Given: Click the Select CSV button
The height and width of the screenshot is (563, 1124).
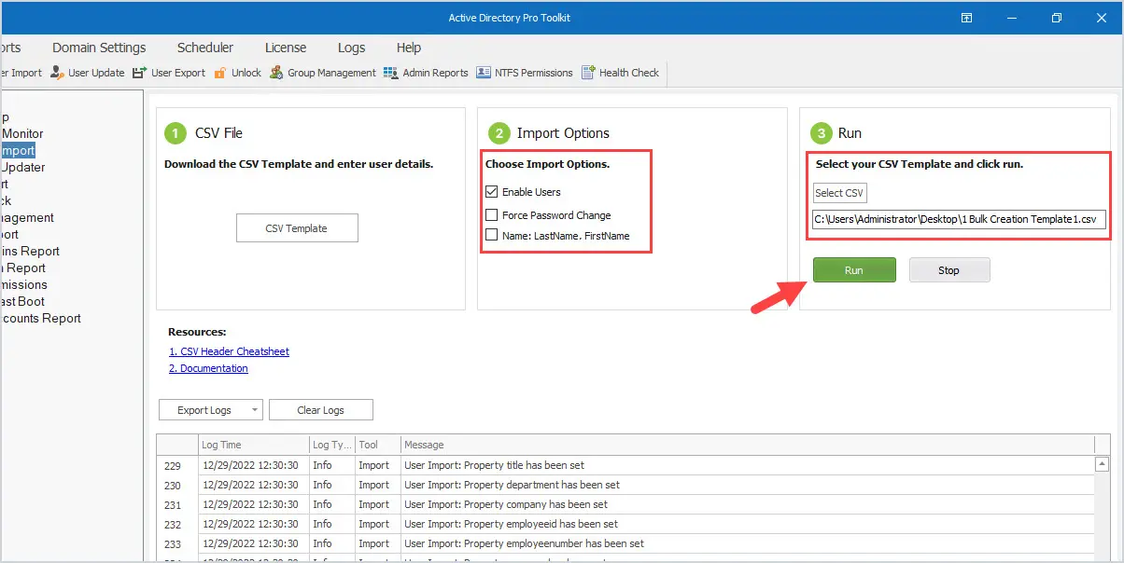Looking at the screenshot, I should [839, 193].
